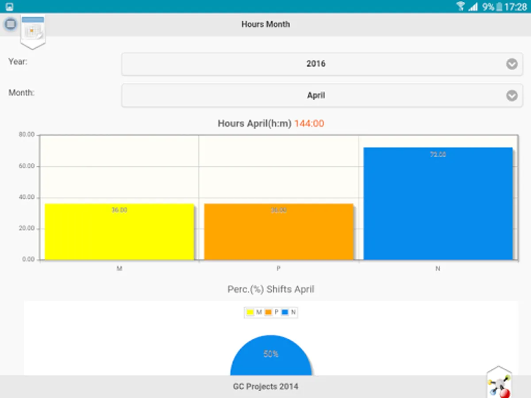Click the N axis label under the chart

click(438, 268)
